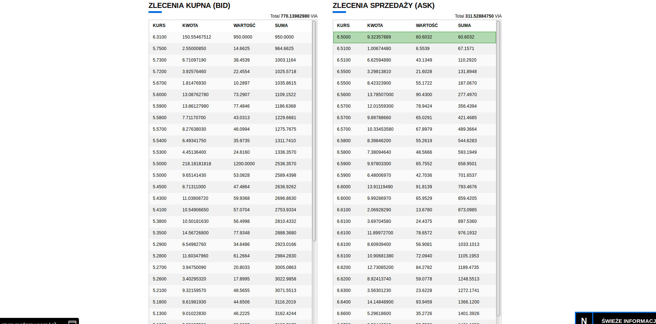The width and height of the screenshot is (656, 324).
Task: Click ask amount 10.33453580
Action: click(380, 129)
